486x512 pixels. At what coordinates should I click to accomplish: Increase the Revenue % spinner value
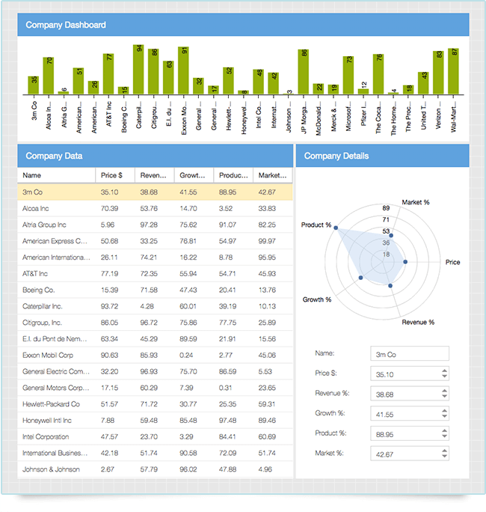444,391
